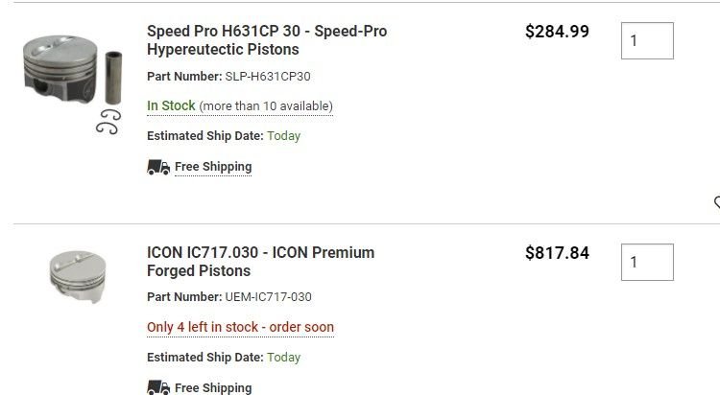
Task: Click part number UEM-IC717-030
Action: [x=268, y=297]
